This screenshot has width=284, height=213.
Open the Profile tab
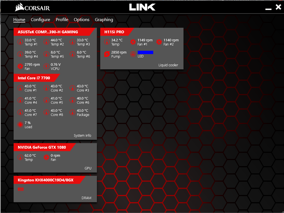(x=62, y=19)
